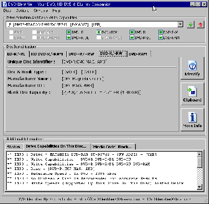The width and height of the screenshot is (209, 204).
Task: Click the DVD Identifier title bar icon
Action: pos(4,4)
